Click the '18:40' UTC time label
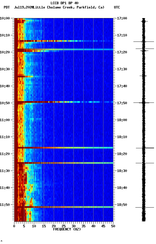This screenshot has height=244, width=156. click(x=122, y=188)
